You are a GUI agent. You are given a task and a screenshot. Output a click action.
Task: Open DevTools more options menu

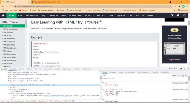tap(185, 69)
